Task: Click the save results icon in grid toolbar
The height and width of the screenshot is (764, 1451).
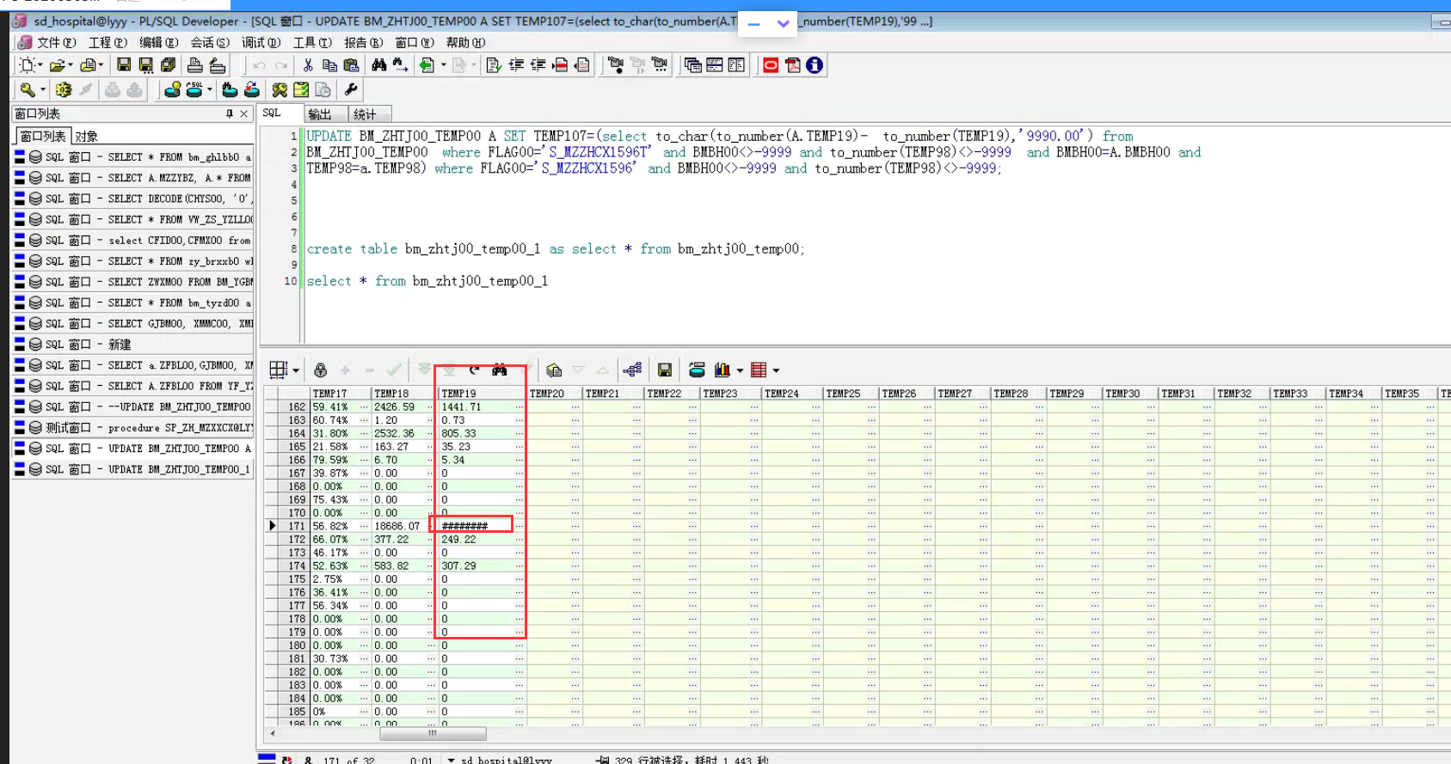Action: (x=664, y=370)
